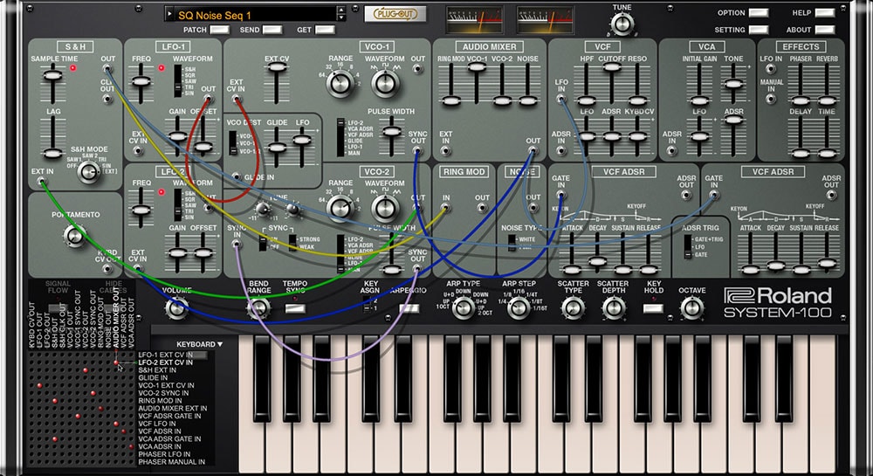Click the S&H SAMPLE TIME slider
The image size is (873, 476).
pyautogui.click(x=53, y=75)
